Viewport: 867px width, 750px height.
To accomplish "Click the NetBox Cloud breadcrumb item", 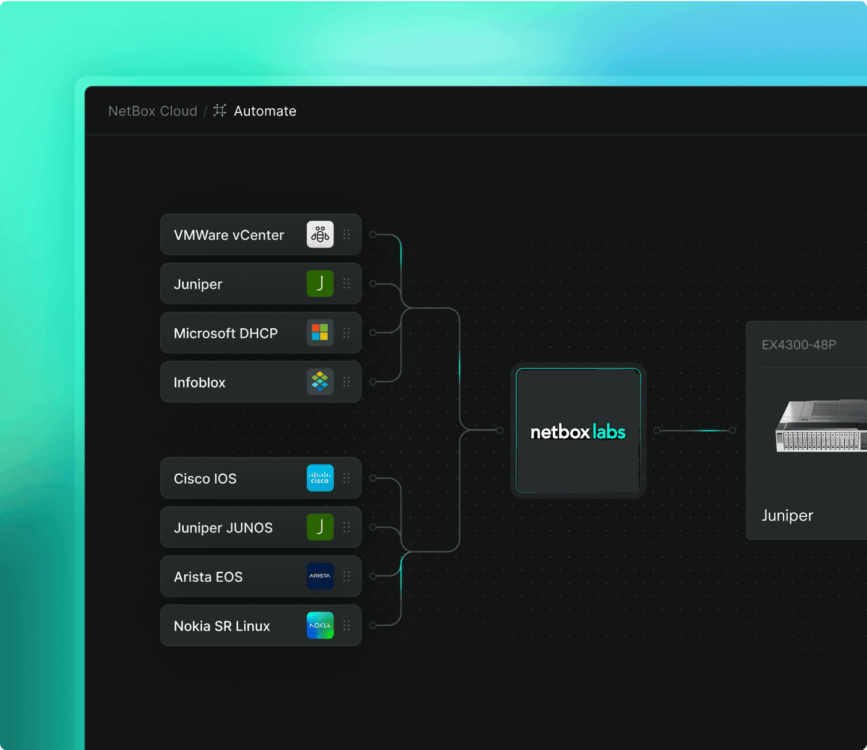I will click(x=152, y=111).
